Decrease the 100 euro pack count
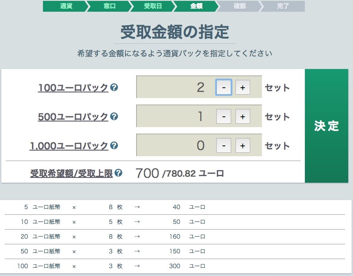The height and width of the screenshot is (276, 353). point(224,87)
